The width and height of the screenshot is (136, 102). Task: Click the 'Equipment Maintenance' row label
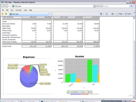[x=11, y=37]
